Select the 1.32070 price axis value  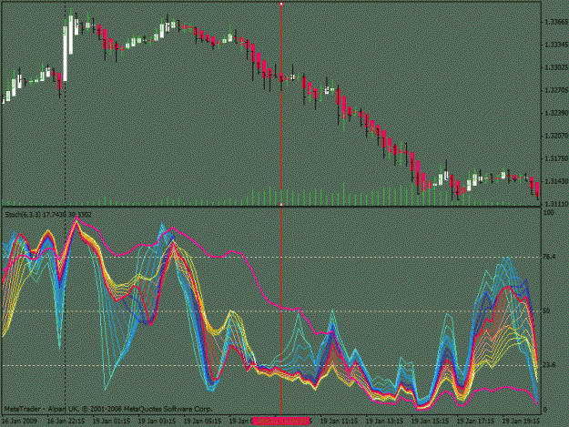tap(556, 136)
